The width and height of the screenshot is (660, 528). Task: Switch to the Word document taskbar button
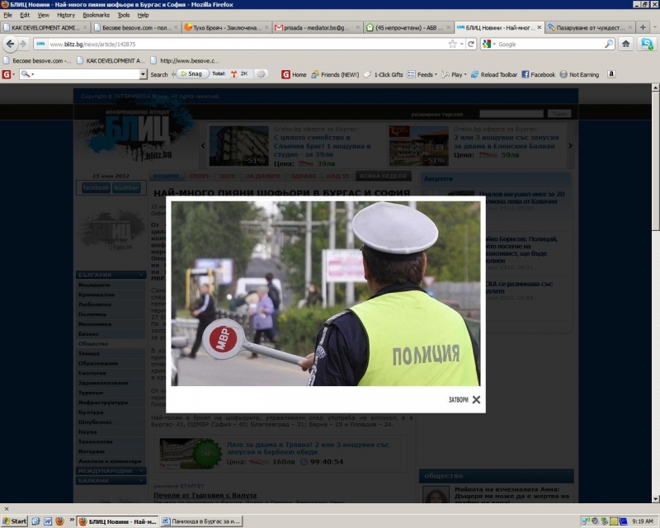click(202, 521)
